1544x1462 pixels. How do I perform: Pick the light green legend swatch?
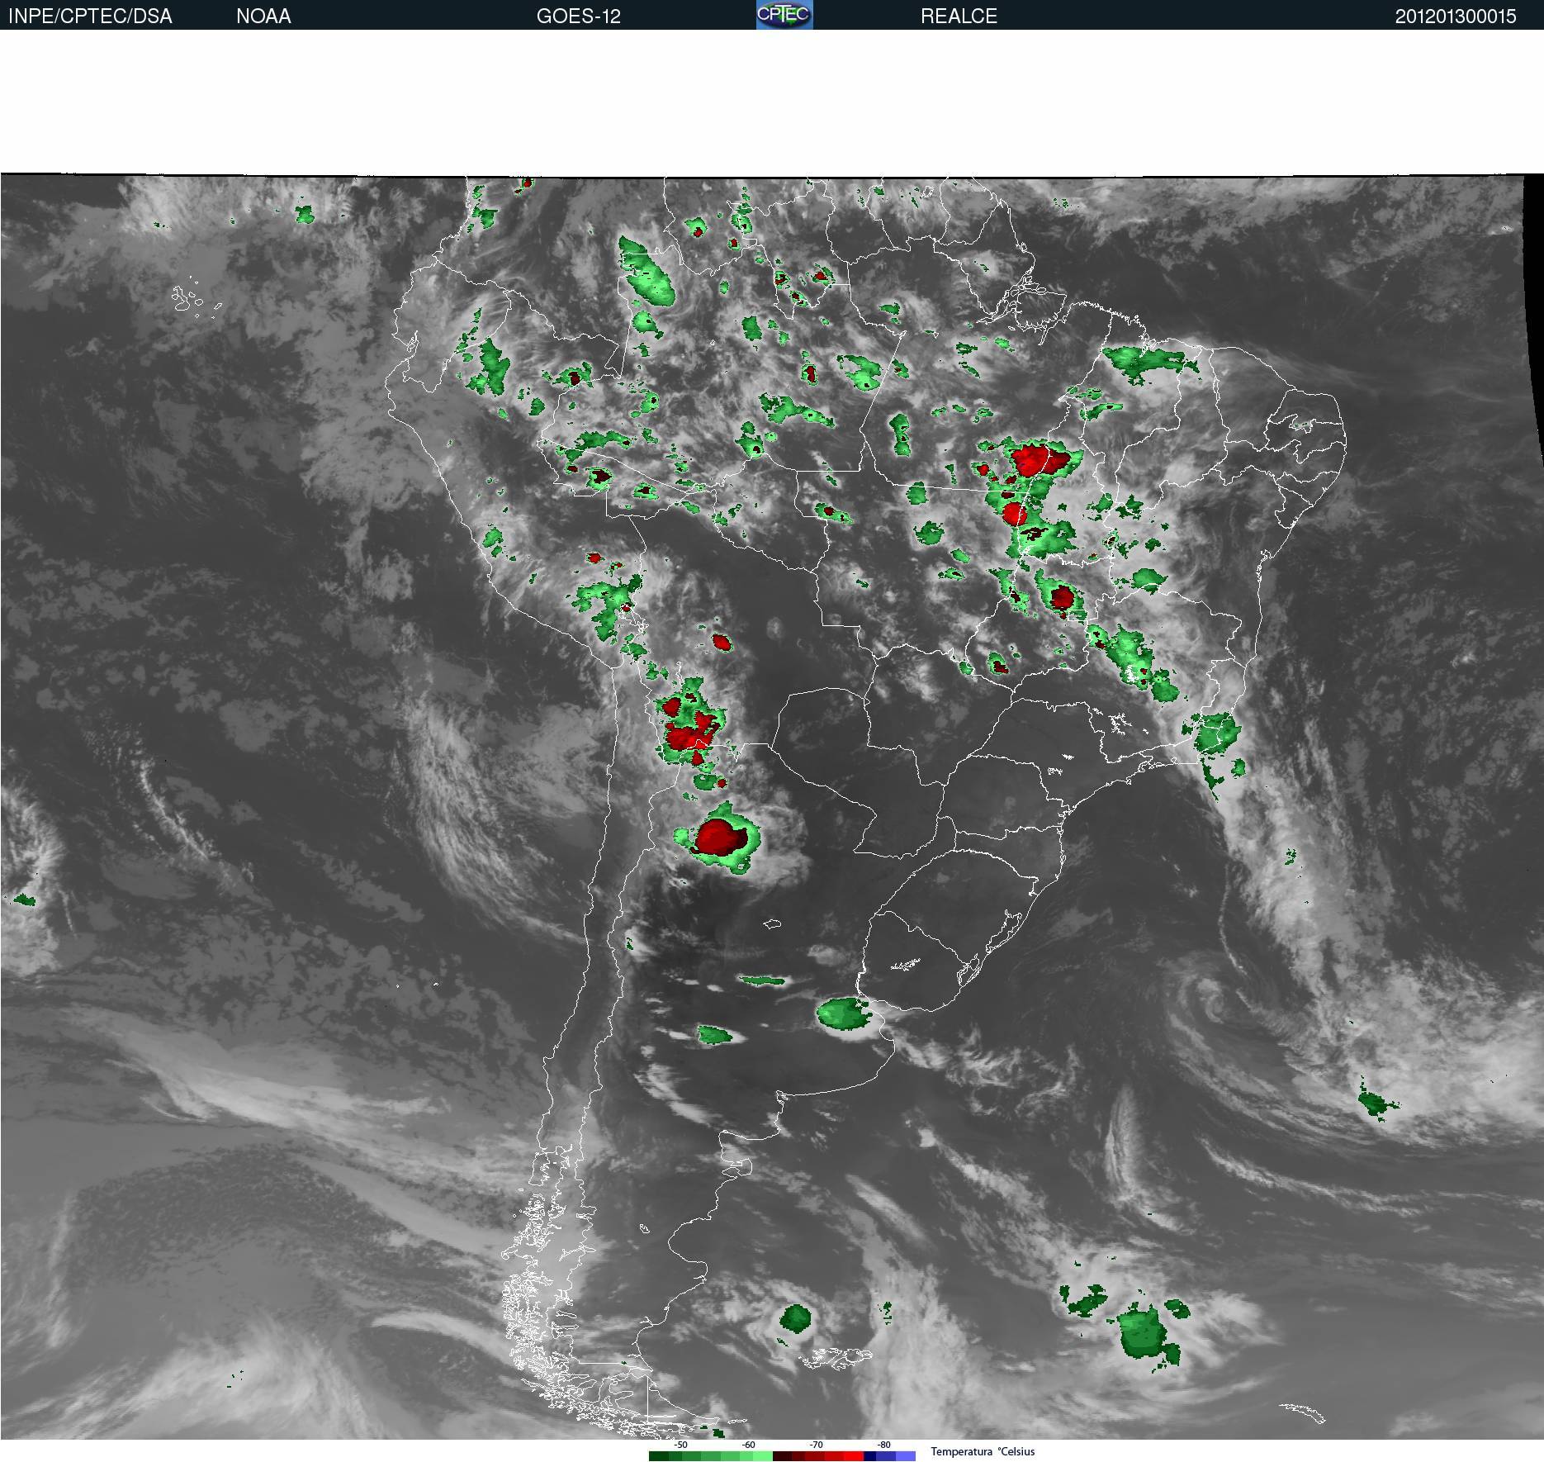pyautogui.click(x=763, y=1456)
